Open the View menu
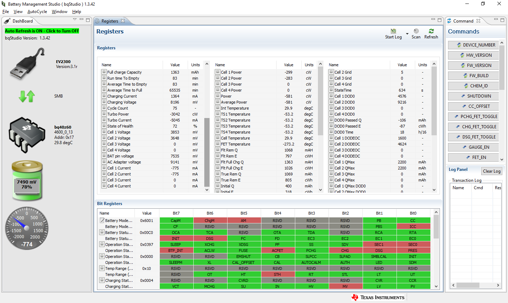The width and height of the screenshot is (508, 303). (18, 12)
